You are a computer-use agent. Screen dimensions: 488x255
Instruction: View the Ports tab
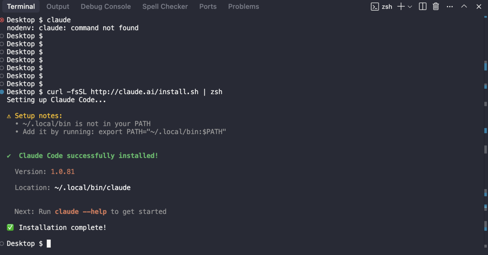(x=208, y=6)
